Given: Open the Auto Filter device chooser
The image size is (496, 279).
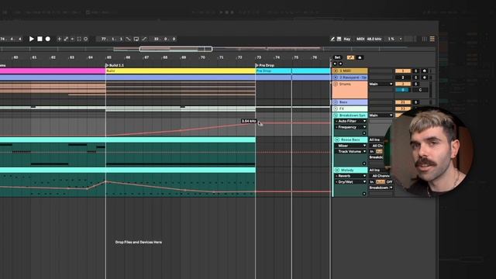Looking at the screenshot, I should coord(350,121).
